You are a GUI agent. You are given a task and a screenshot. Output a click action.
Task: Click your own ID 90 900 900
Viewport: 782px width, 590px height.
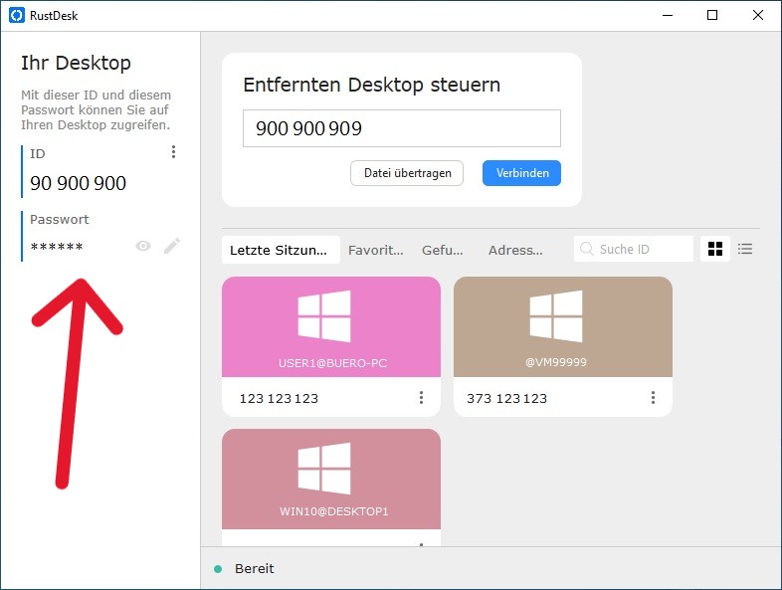click(79, 183)
